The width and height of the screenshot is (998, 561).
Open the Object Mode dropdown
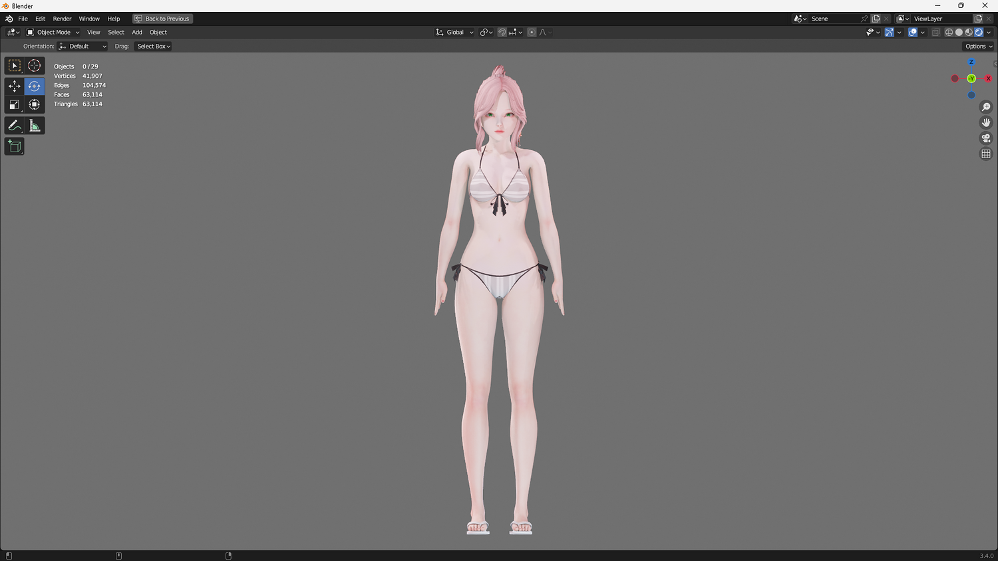[x=53, y=32]
